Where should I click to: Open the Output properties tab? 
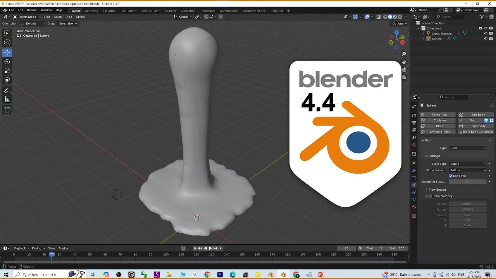coord(414,123)
